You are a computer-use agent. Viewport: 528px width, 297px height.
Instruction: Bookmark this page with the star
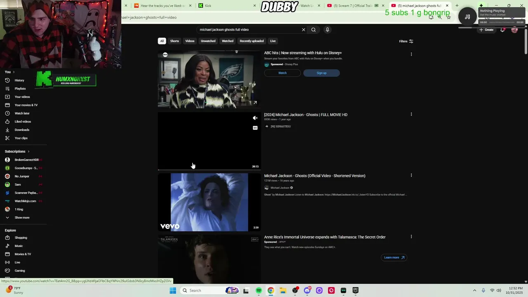(x=449, y=17)
